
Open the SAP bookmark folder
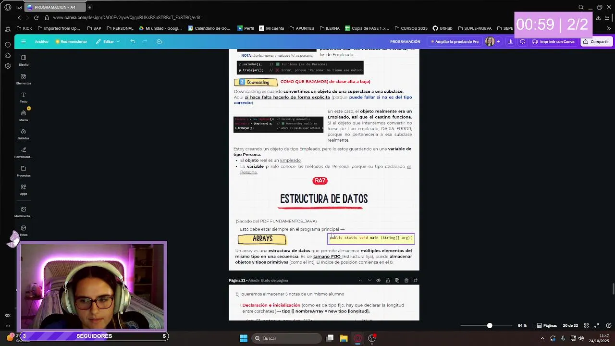(x=94, y=28)
